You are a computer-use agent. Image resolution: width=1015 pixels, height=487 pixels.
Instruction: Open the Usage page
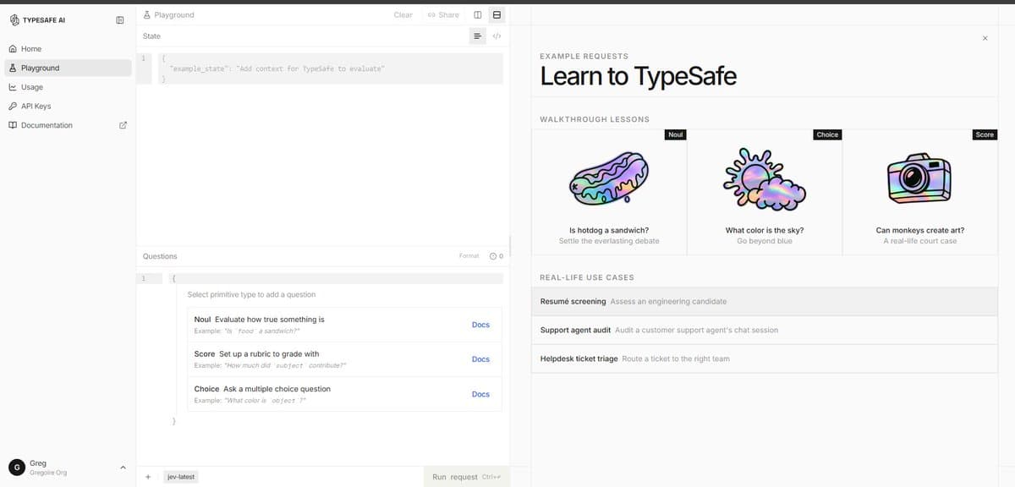pos(68,87)
